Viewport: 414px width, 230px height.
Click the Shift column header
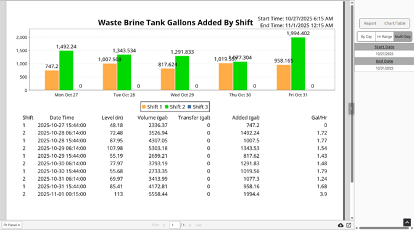(x=28, y=118)
